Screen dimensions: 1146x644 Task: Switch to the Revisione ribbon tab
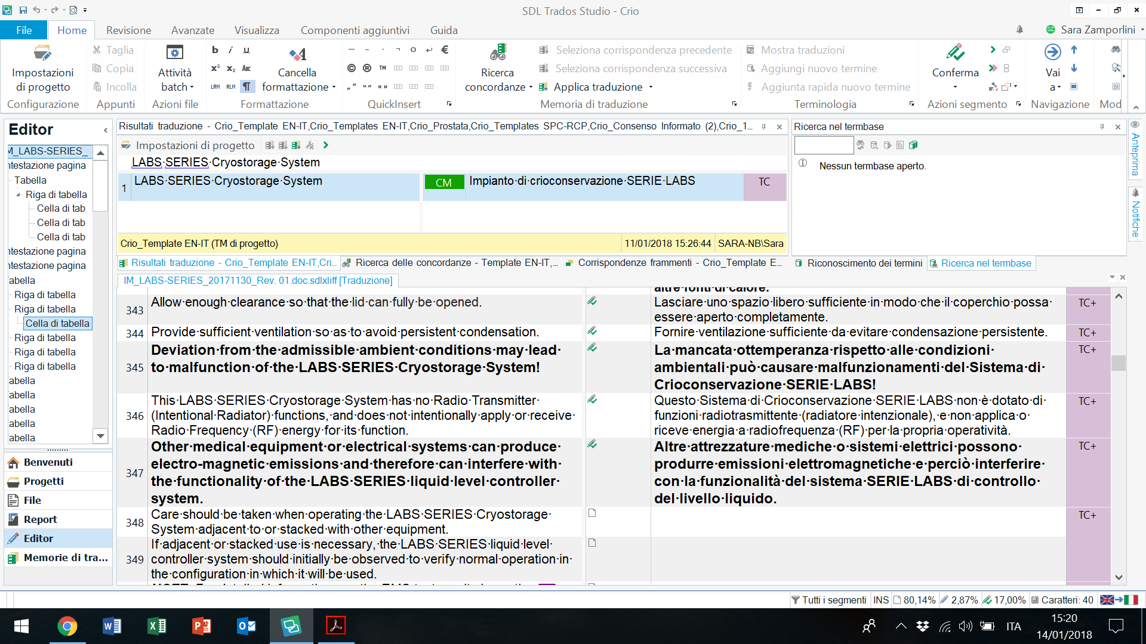pos(128,30)
